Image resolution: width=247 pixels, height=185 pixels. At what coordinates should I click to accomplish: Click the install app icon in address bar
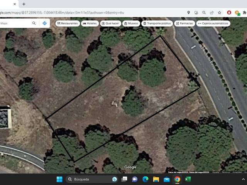(196, 13)
